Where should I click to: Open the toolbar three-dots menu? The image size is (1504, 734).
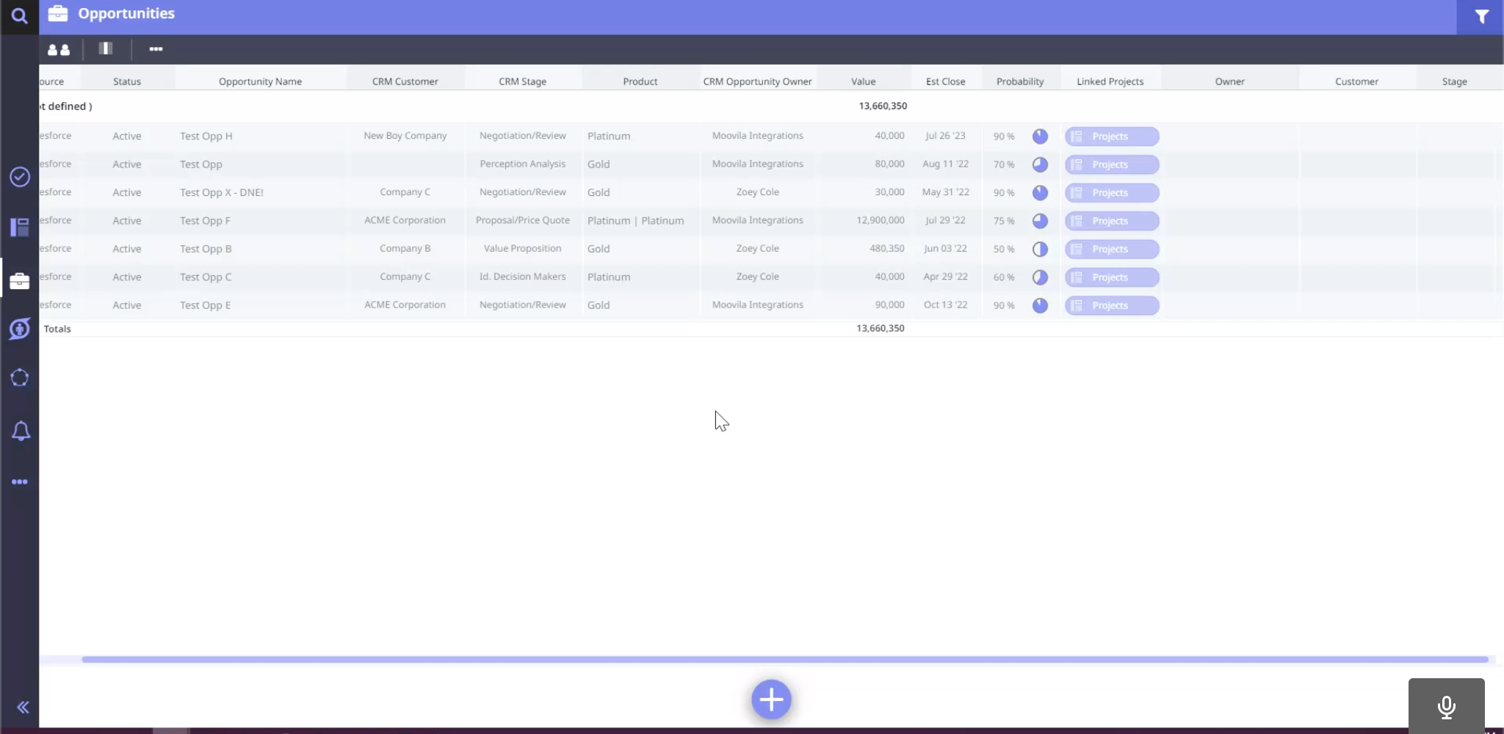pos(156,49)
